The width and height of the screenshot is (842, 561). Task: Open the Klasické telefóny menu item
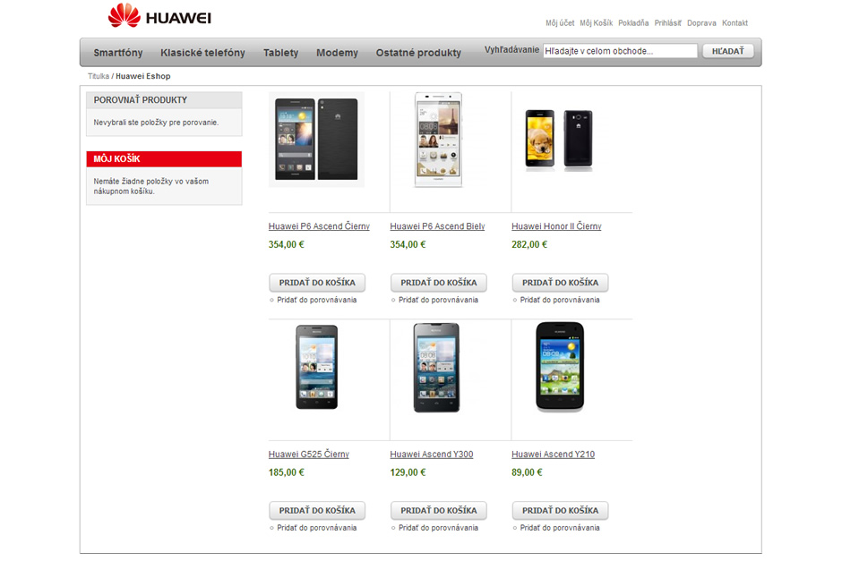pos(202,53)
